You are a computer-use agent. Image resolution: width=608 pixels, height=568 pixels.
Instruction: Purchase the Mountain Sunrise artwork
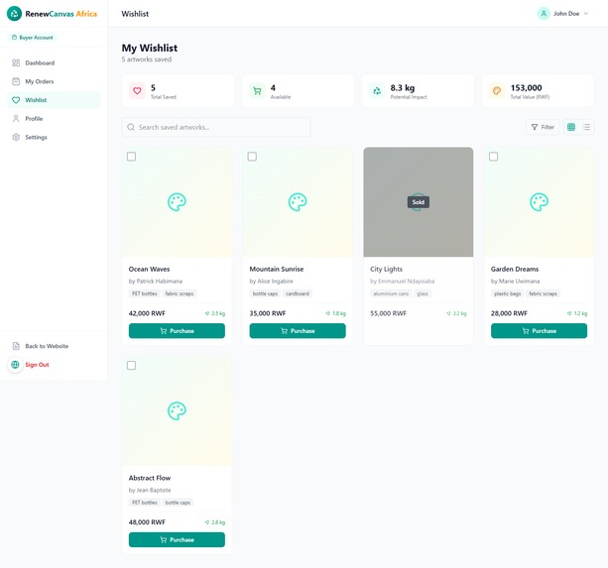298,331
